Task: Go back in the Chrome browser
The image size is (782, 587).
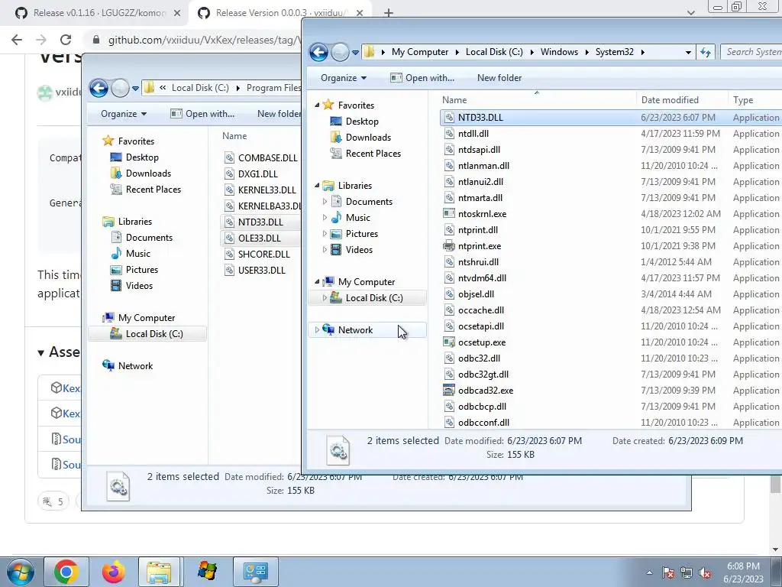Action: (x=17, y=40)
